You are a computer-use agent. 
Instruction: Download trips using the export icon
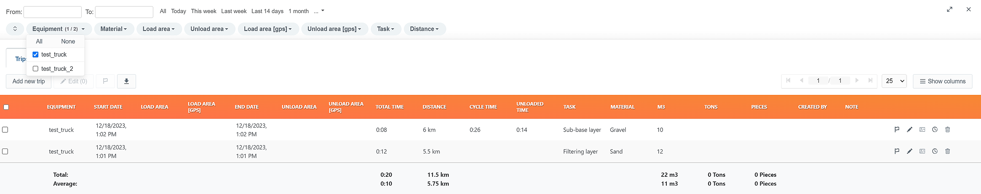126,81
